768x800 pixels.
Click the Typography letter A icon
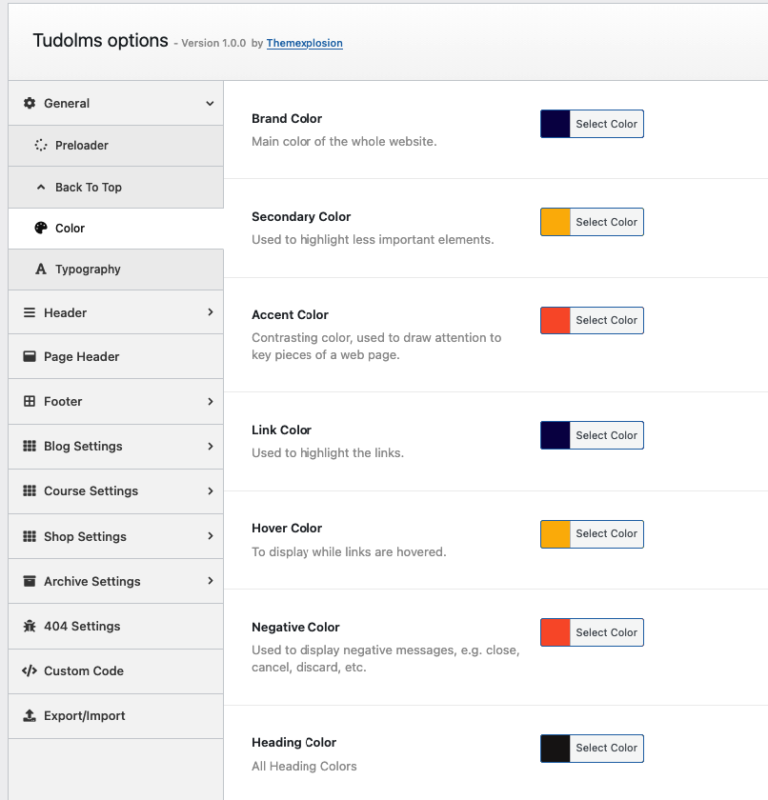point(41,270)
